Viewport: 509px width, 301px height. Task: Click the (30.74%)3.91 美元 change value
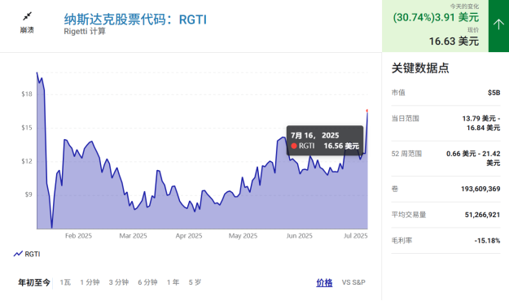pyautogui.click(x=436, y=17)
